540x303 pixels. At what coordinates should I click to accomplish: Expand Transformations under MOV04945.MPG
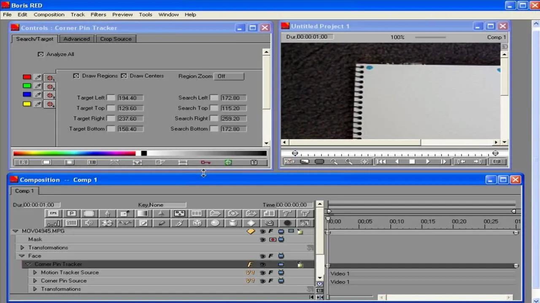(x=22, y=247)
